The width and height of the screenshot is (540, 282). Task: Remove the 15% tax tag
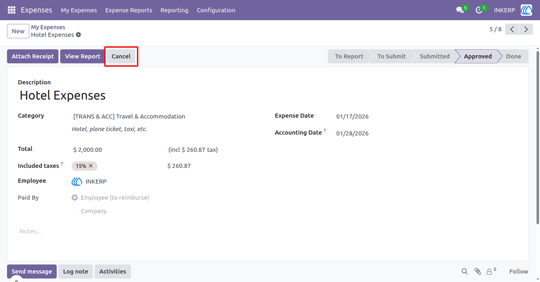(91, 166)
